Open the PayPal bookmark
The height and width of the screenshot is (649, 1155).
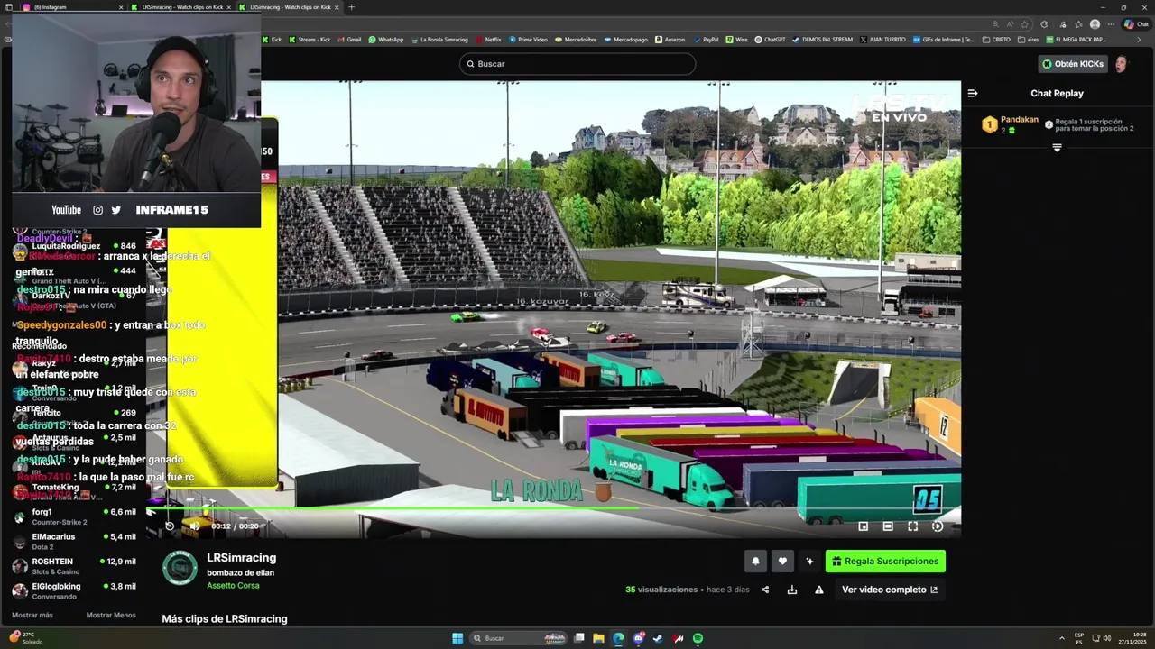pyautogui.click(x=706, y=40)
